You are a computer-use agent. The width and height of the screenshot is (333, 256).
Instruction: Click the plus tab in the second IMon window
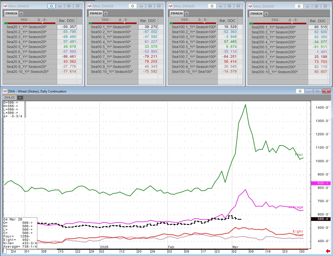106,14
